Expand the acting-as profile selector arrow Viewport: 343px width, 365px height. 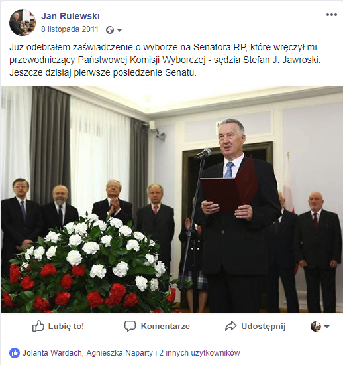(326, 327)
